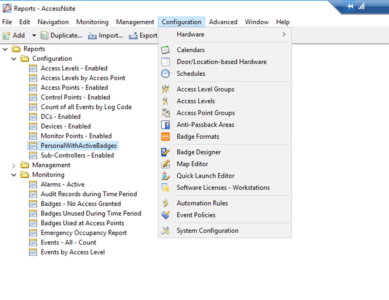The height and width of the screenshot is (300, 389).
Task: Collapse the Configuration folder chevron
Action: (14, 59)
